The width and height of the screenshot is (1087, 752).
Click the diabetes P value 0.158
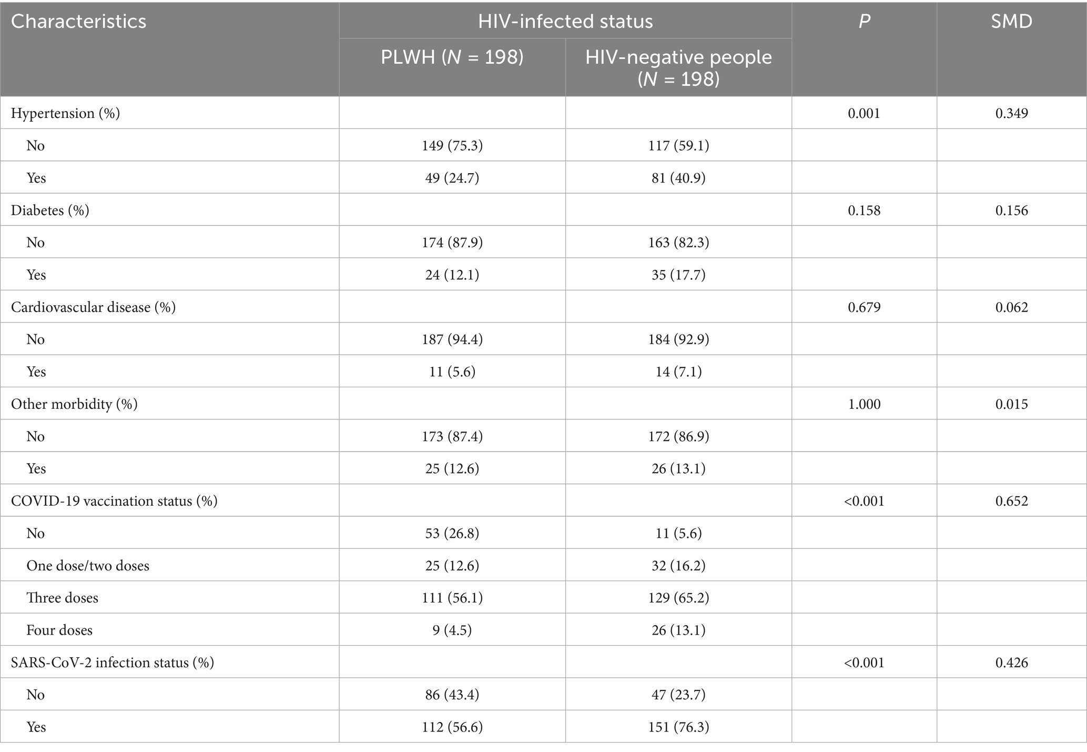click(864, 210)
